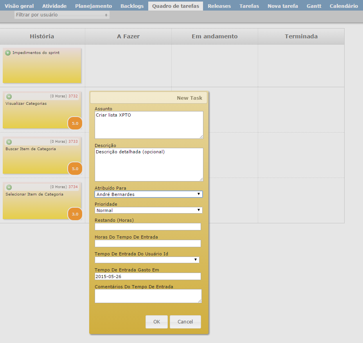Screen dimensions: 363x343
Task: Open the Releases tab
Action: point(219,6)
